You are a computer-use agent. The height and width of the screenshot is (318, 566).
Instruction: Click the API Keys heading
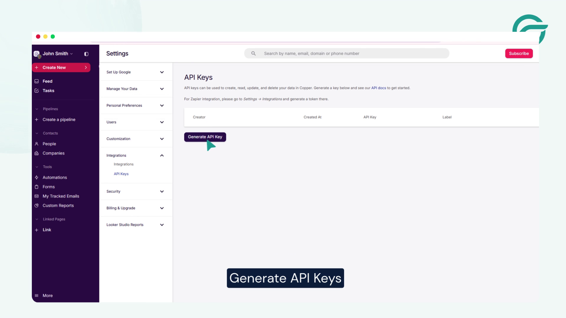[x=198, y=77]
